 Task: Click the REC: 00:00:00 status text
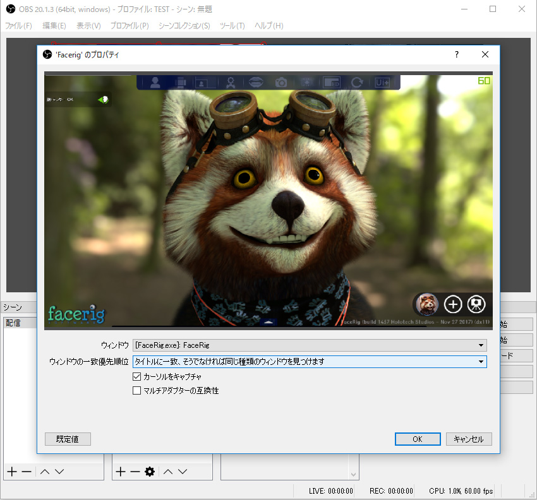391,491
